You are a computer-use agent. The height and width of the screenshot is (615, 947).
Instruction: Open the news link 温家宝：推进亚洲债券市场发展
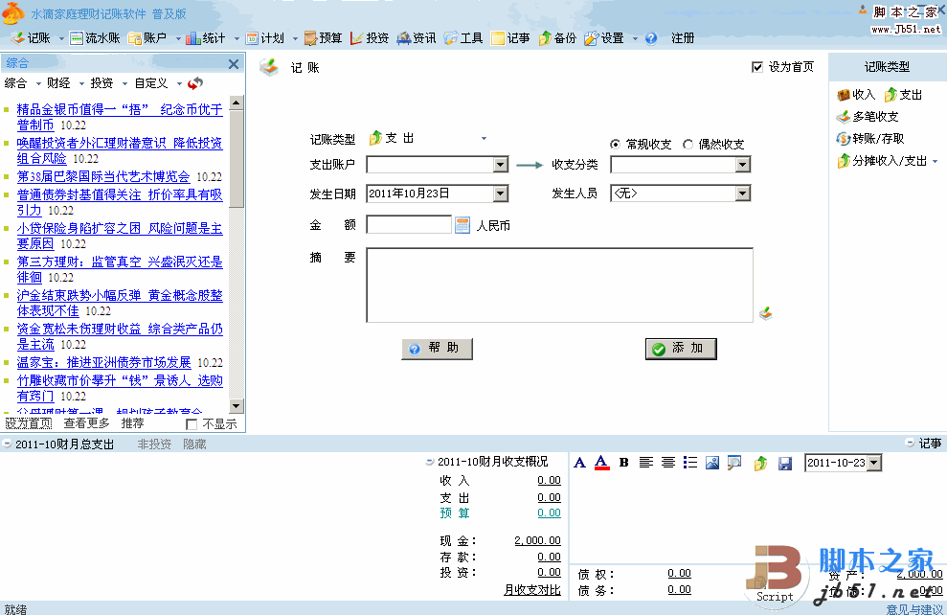point(103,362)
